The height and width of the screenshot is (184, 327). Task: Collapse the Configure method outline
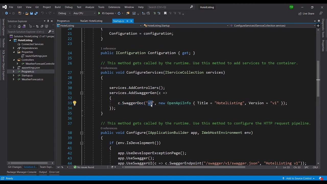[81, 133]
